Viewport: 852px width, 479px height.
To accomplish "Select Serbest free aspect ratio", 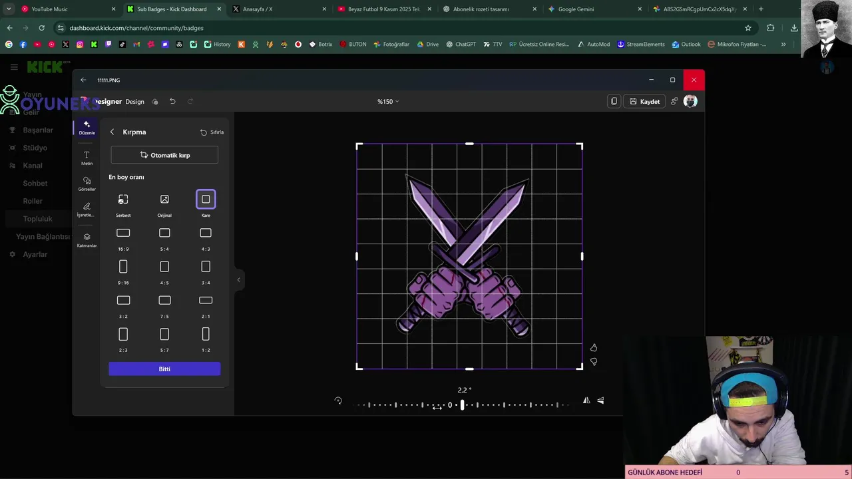I will click(x=123, y=205).
